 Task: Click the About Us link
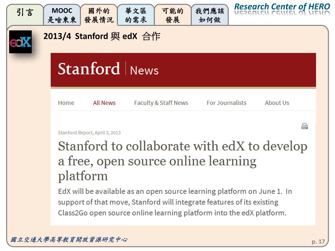coord(277,103)
